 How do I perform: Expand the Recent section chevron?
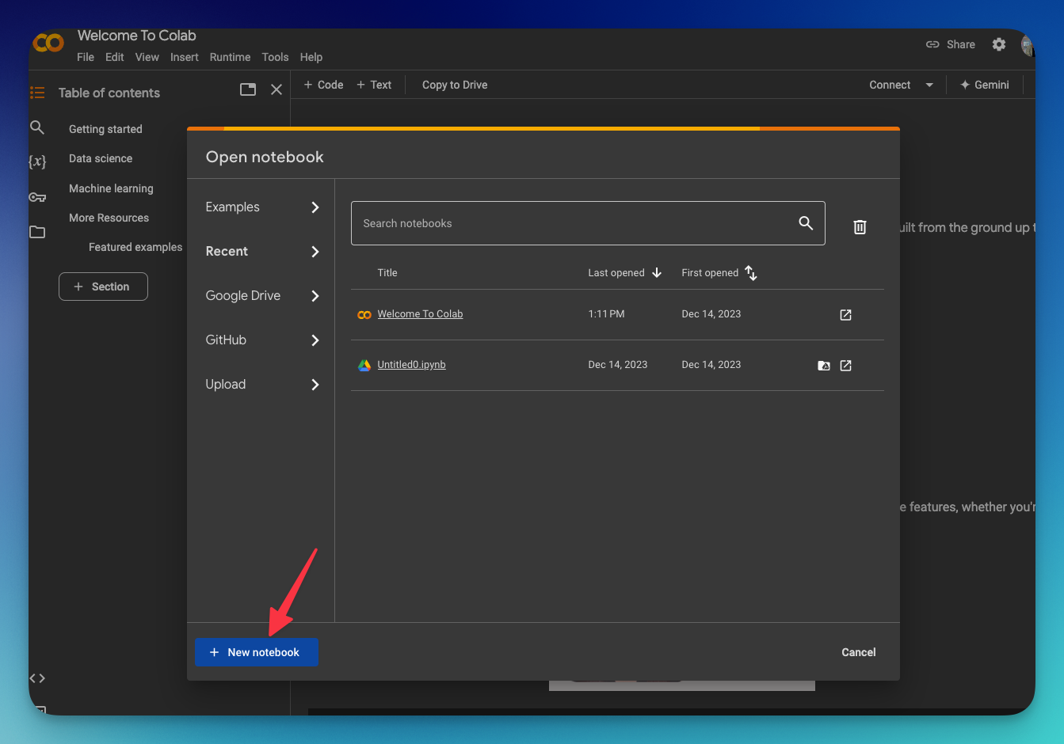[315, 252]
